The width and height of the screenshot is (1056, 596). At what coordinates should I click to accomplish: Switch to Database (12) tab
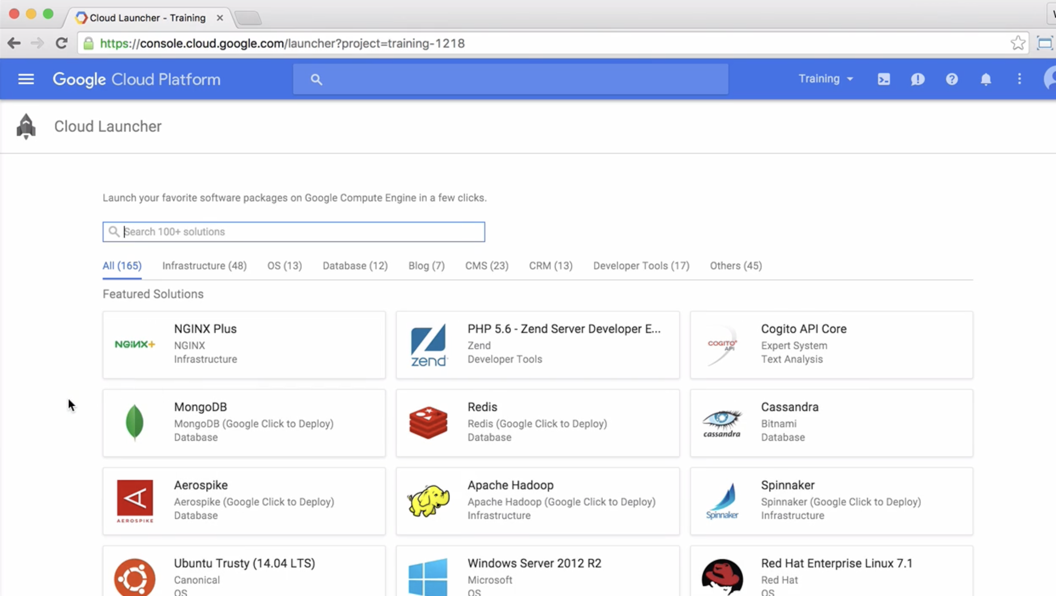point(355,266)
